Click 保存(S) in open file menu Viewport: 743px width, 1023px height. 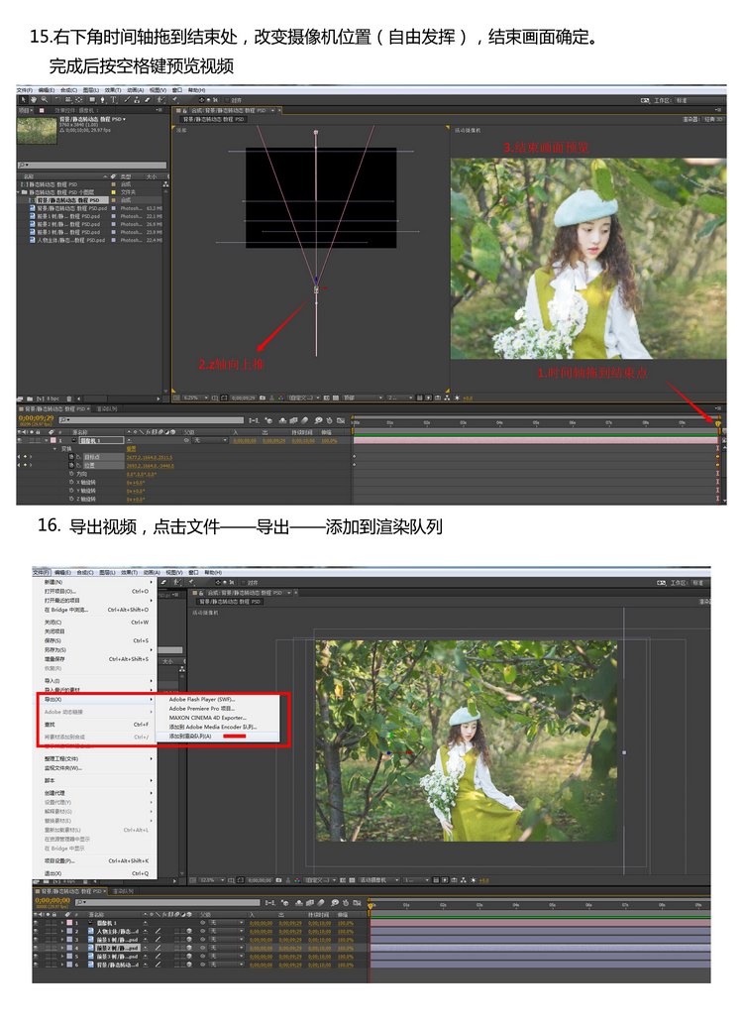point(53,640)
